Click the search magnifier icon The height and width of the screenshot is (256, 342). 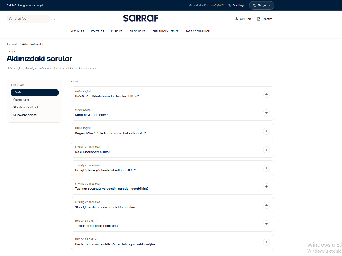(11, 19)
